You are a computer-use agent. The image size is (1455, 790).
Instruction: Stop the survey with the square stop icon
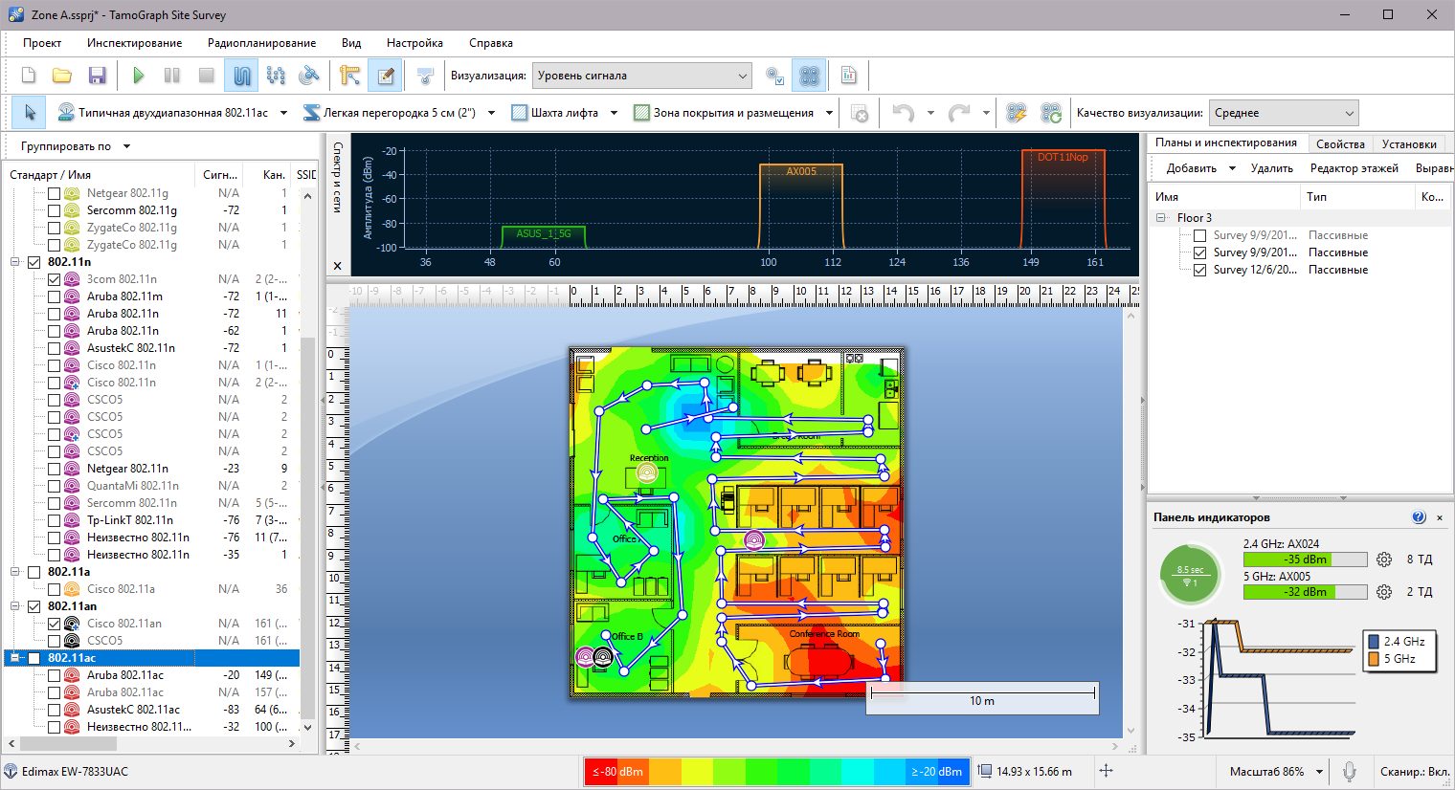(x=206, y=76)
